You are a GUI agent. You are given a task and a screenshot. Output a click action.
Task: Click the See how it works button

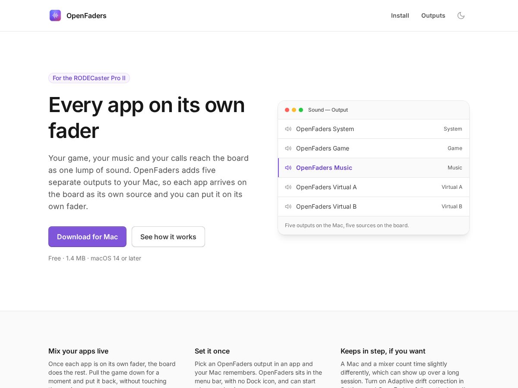(168, 237)
